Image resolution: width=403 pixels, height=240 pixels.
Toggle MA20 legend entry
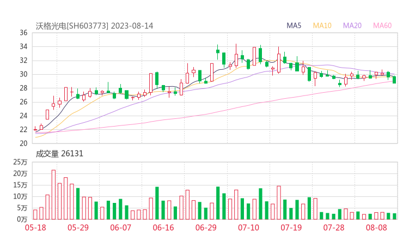tap(352, 26)
